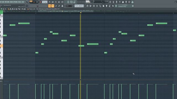The width and height of the screenshot is (177, 99).
Task: Click the highlighted teal icon before hint panel
Action: (116, 6)
